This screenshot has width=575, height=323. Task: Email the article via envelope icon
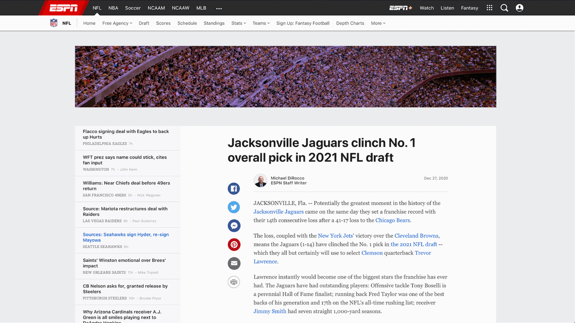coord(234,263)
